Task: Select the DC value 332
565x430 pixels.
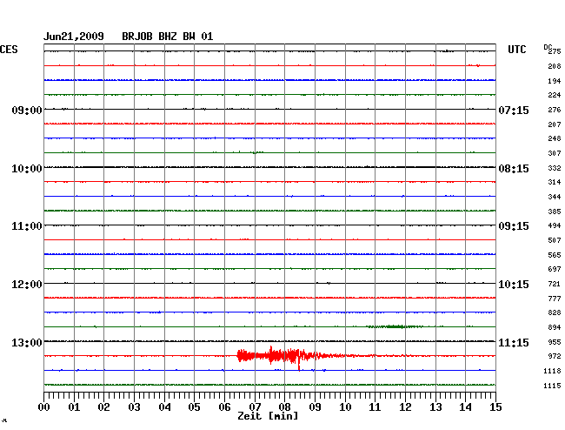Action: click(x=555, y=169)
